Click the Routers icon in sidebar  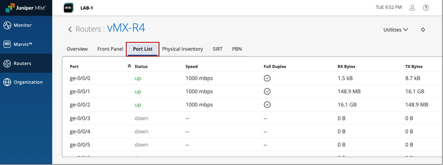7,63
